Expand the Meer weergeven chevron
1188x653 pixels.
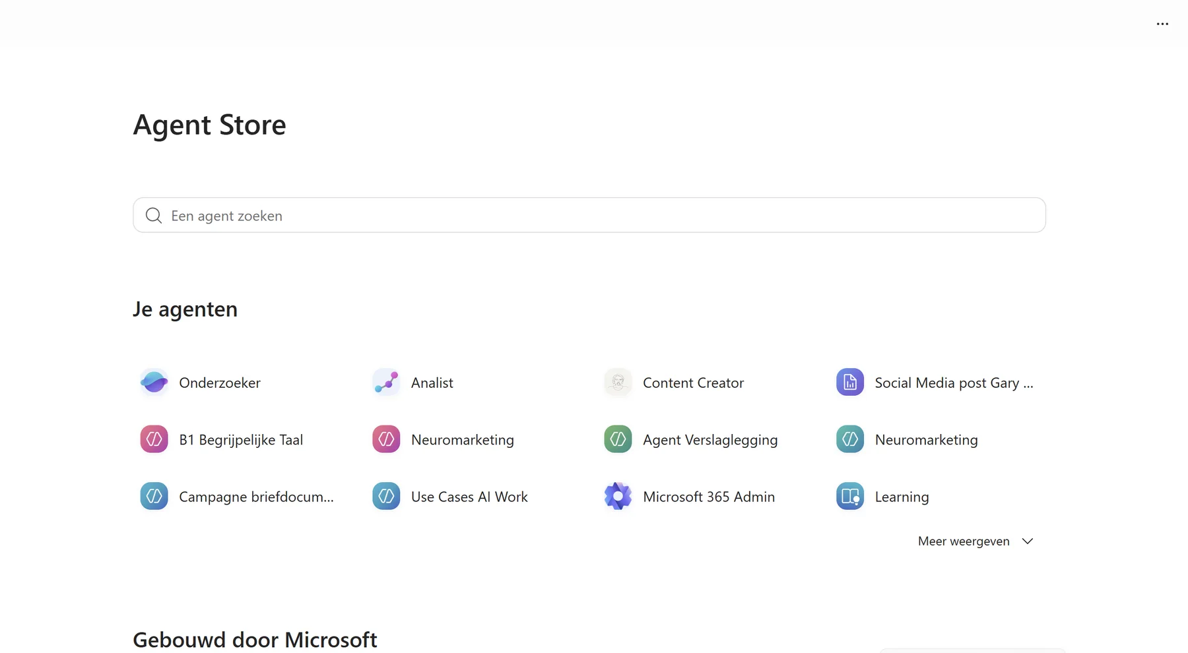1028,541
